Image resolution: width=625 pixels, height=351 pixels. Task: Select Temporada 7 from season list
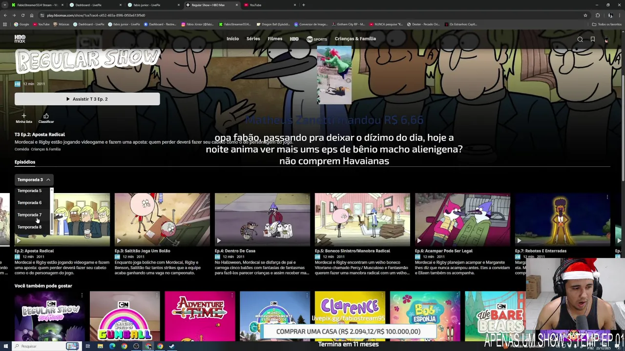[29, 214]
